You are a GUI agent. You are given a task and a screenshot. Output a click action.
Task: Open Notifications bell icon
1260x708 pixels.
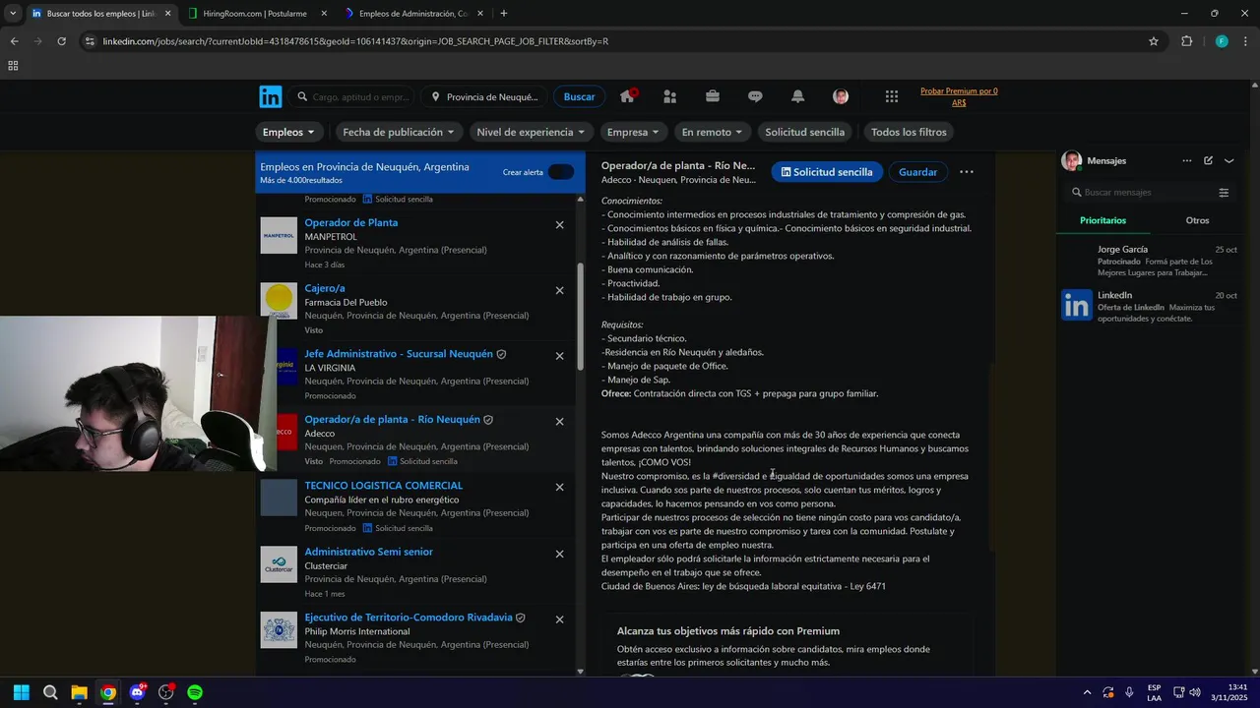tap(797, 96)
